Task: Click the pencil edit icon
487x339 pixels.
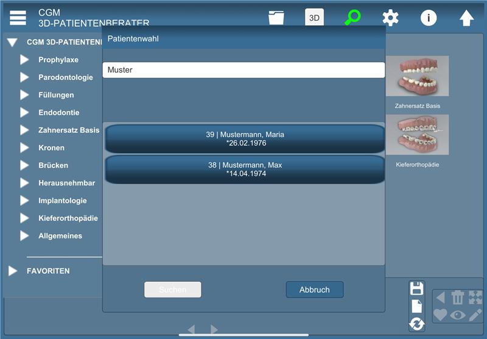Action: coord(475,315)
